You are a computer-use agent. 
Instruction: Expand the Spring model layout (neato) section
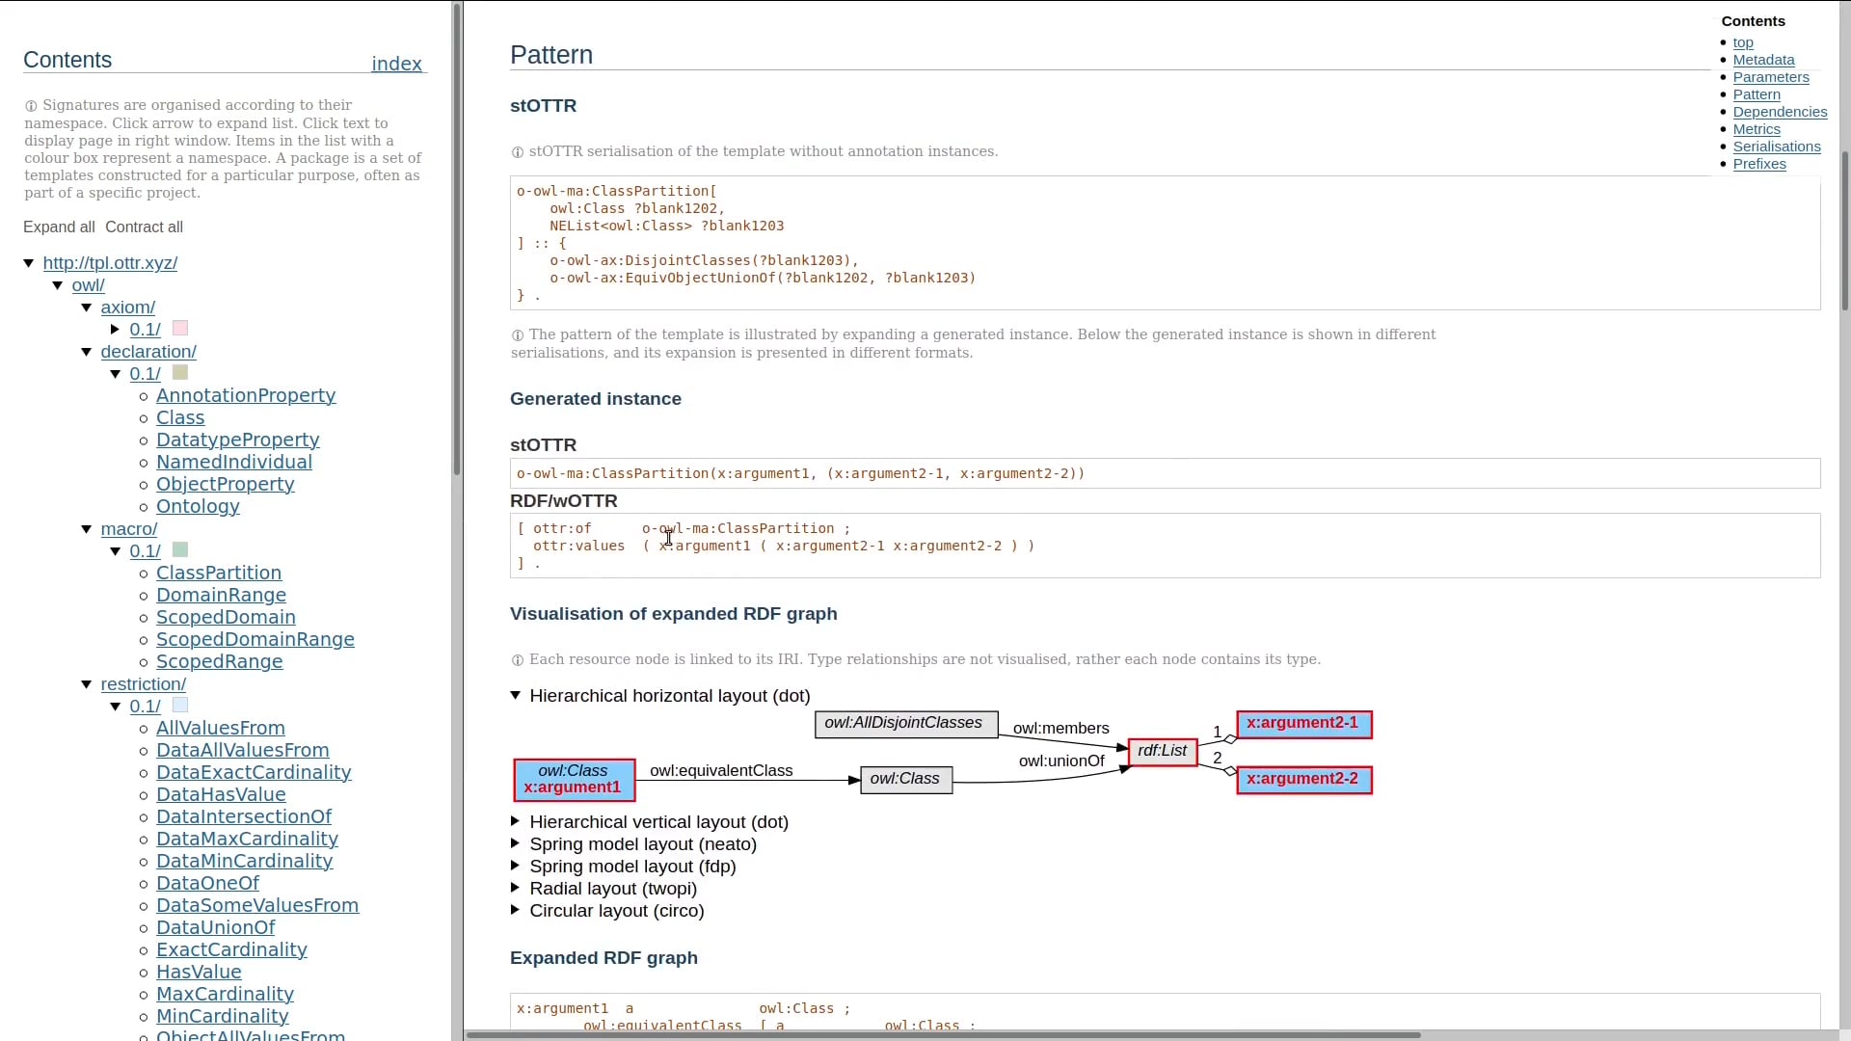pyautogui.click(x=516, y=843)
